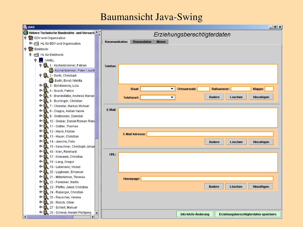Click the student icon for Grafeneder, Dominik

46,116
